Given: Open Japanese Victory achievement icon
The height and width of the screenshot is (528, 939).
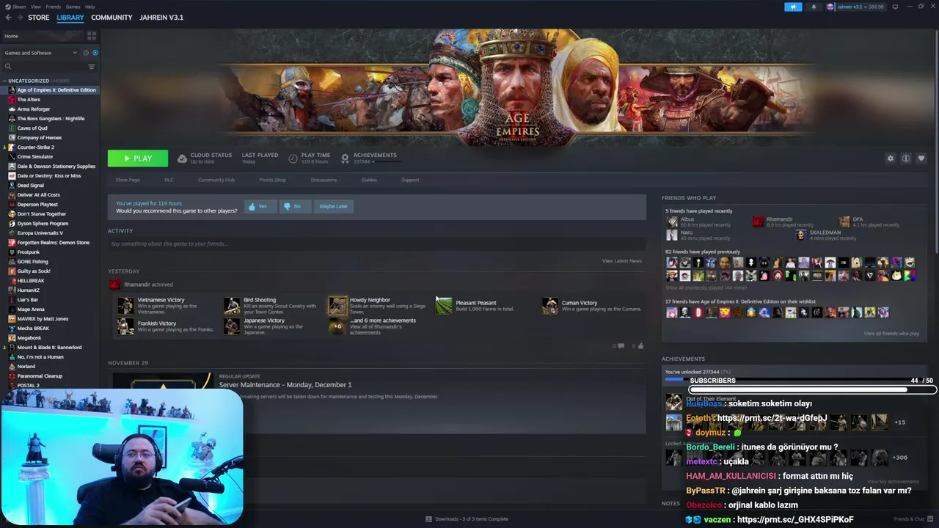Looking at the screenshot, I should tap(232, 326).
